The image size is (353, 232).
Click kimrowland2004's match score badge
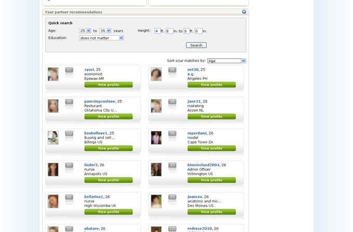172,165
